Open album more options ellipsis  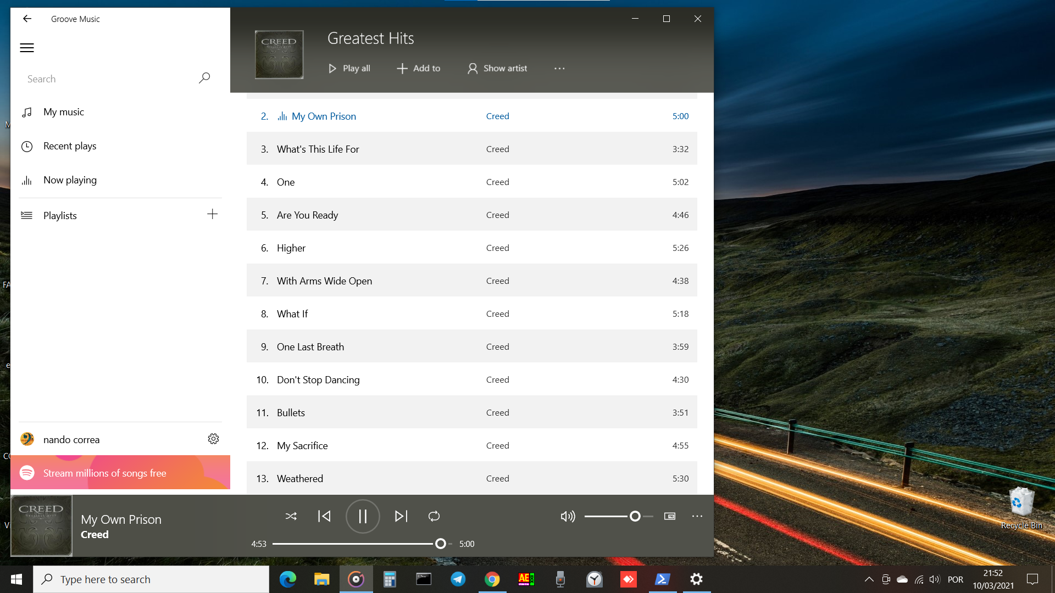559,68
